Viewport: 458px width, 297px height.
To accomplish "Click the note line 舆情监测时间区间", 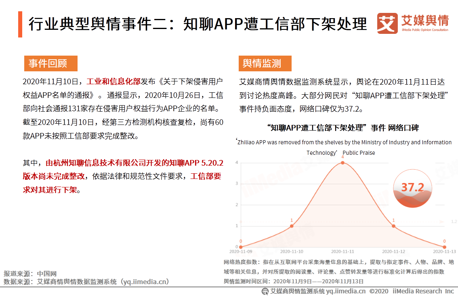I will [x=294, y=281].
